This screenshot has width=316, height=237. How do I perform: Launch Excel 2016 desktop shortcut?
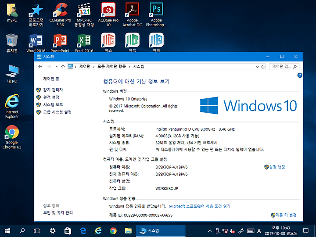click(84, 43)
